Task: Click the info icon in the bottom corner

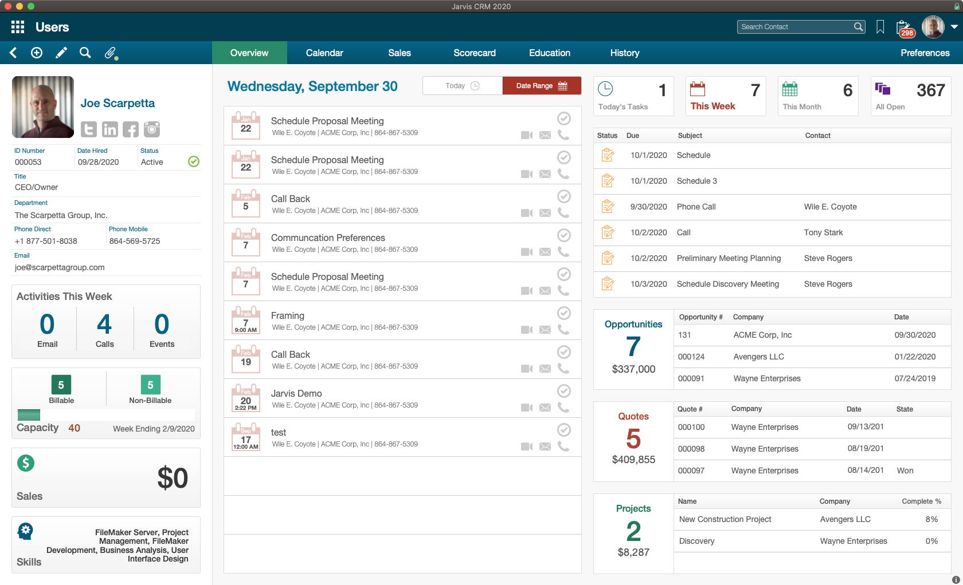Action: pyautogui.click(x=956, y=579)
